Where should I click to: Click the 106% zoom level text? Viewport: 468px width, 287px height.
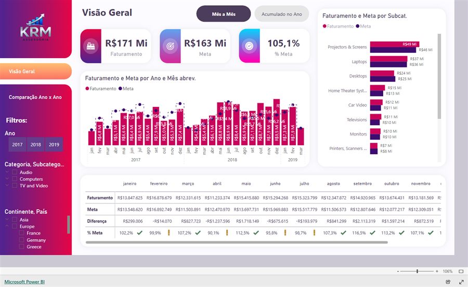(x=447, y=271)
